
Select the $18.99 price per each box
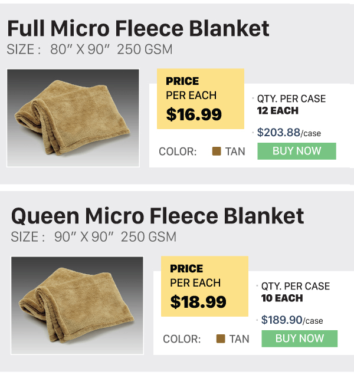pyautogui.click(x=204, y=286)
